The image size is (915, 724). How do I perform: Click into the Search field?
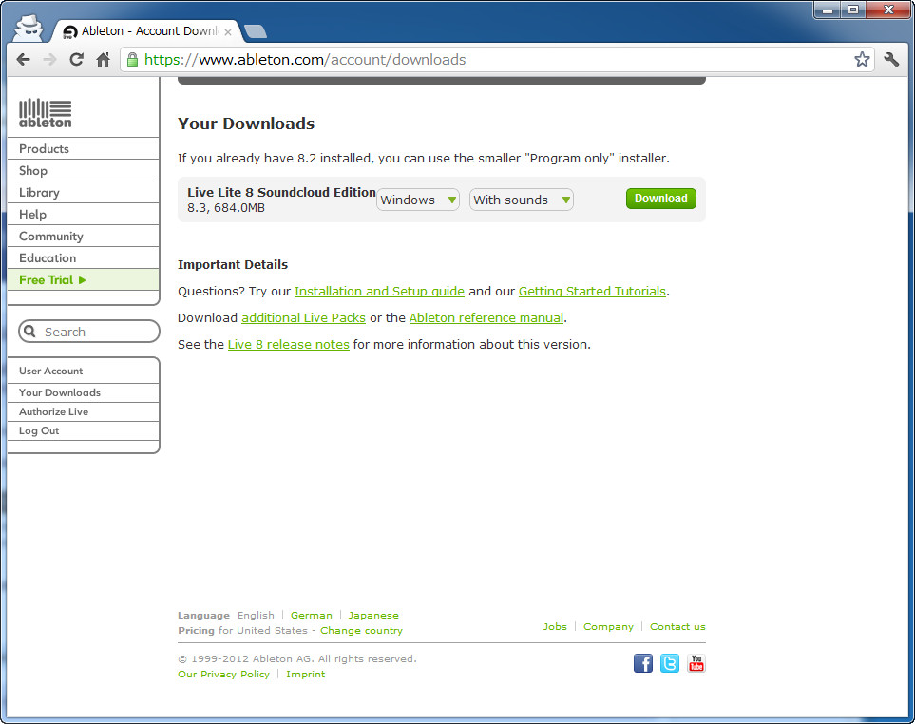pos(88,332)
